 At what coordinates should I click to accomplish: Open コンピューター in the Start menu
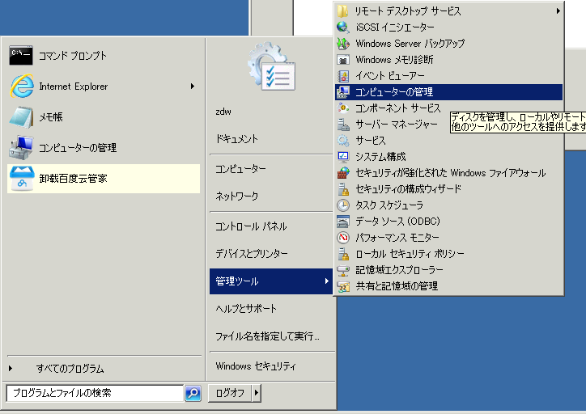coord(240,169)
